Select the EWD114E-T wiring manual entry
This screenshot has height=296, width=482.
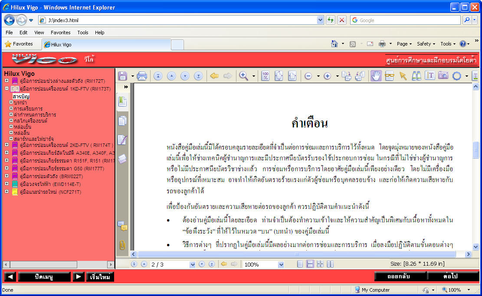[x=50, y=184]
